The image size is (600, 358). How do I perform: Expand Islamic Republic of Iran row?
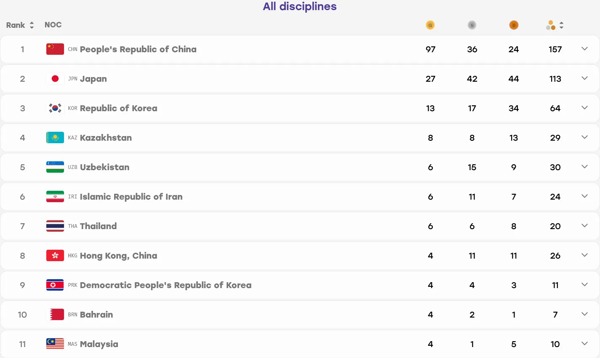pos(584,196)
